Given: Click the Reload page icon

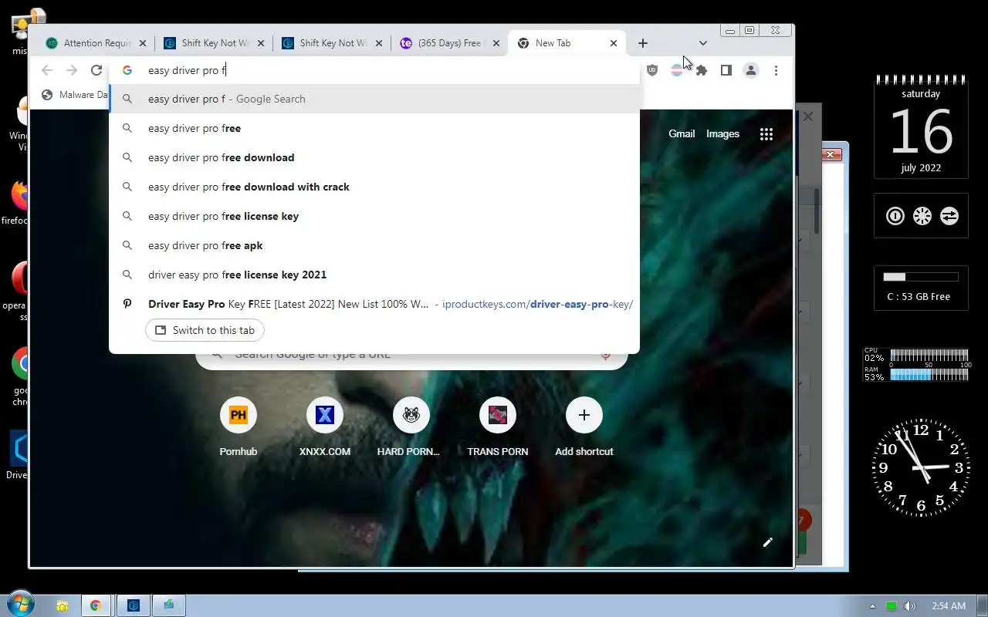Looking at the screenshot, I should tap(96, 70).
